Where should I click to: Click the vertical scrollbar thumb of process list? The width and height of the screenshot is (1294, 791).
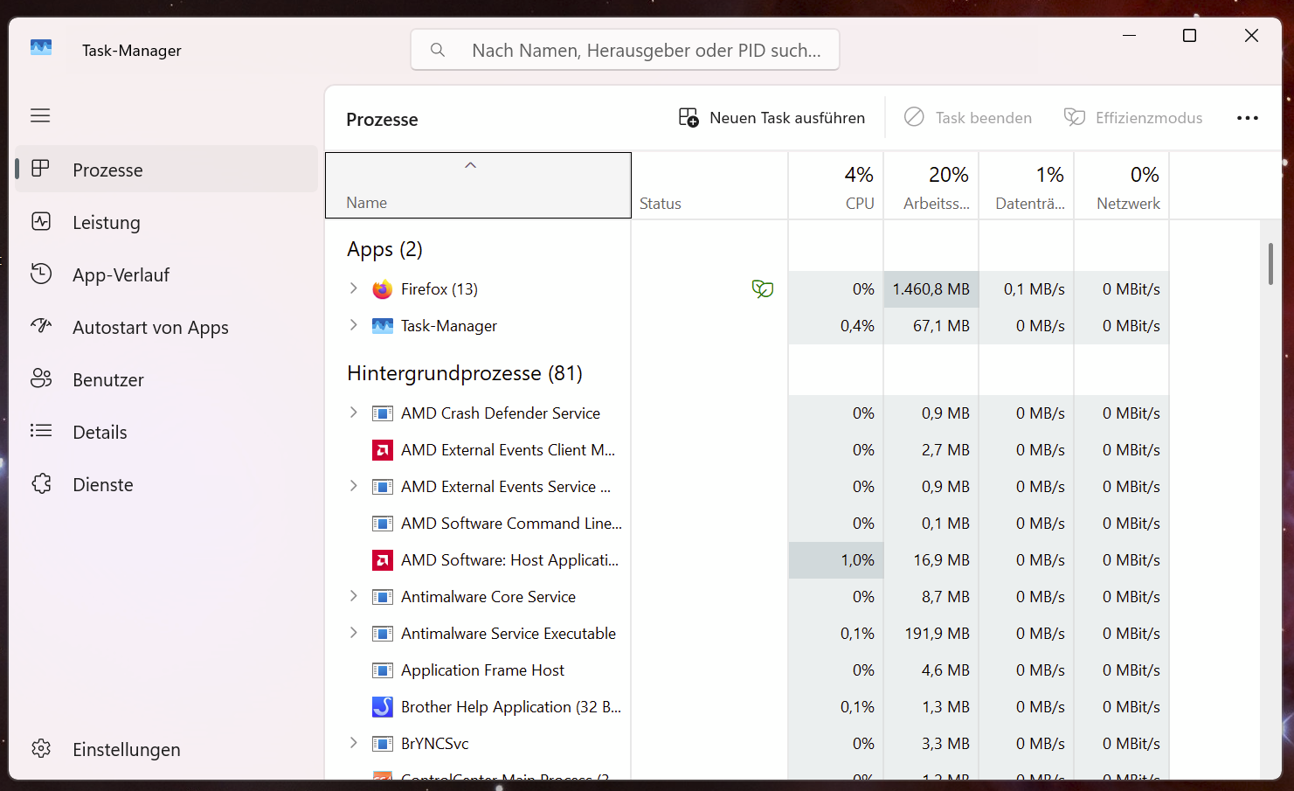coord(1270,263)
